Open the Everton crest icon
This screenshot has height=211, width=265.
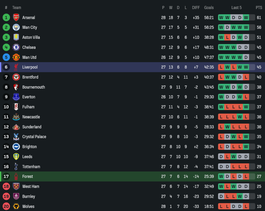coord(16,97)
